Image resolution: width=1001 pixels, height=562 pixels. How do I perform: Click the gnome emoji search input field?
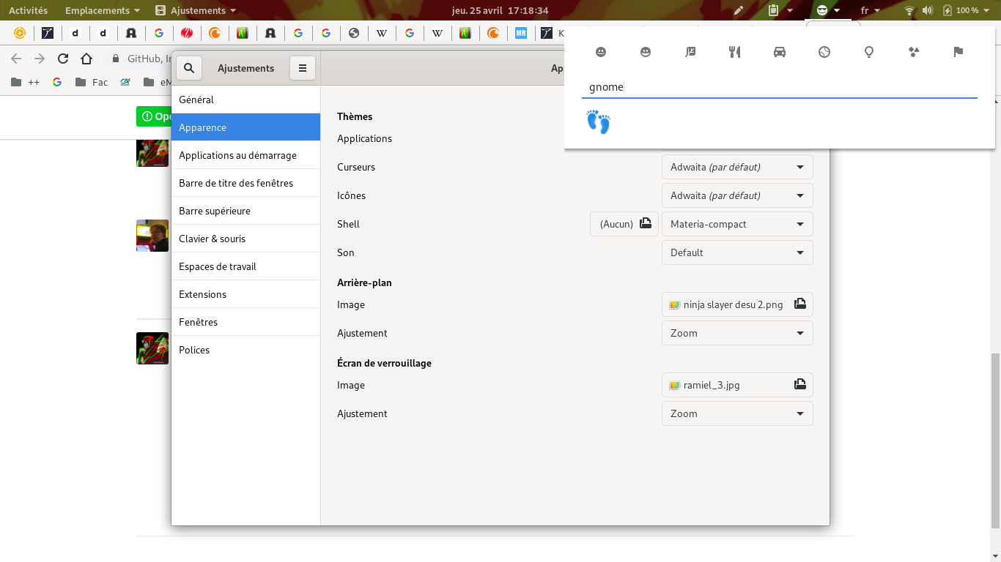click(733, 86)
